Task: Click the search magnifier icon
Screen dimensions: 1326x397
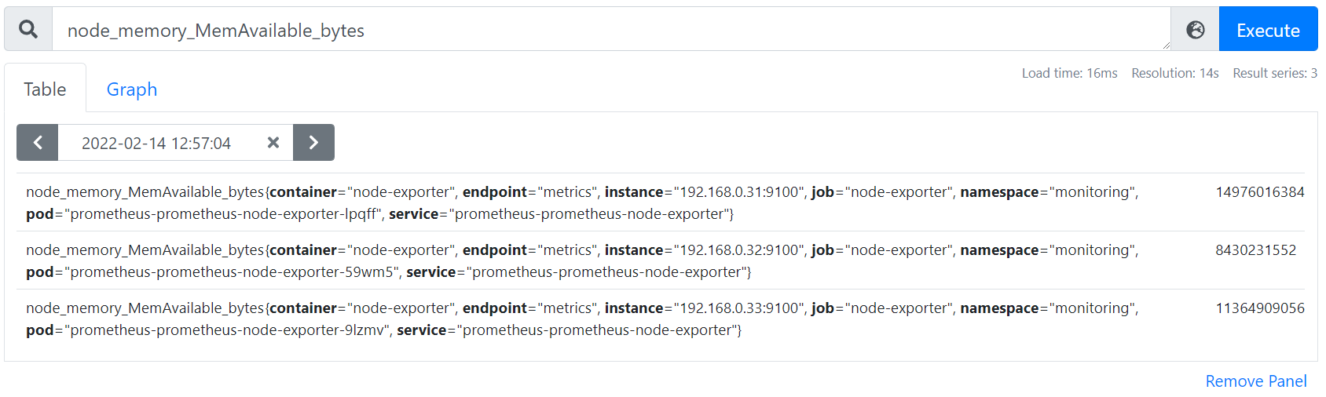Action: click(x=28, y=30)
